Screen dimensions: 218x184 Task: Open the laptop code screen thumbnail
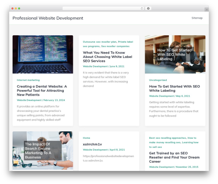click(x=43, y=54)
